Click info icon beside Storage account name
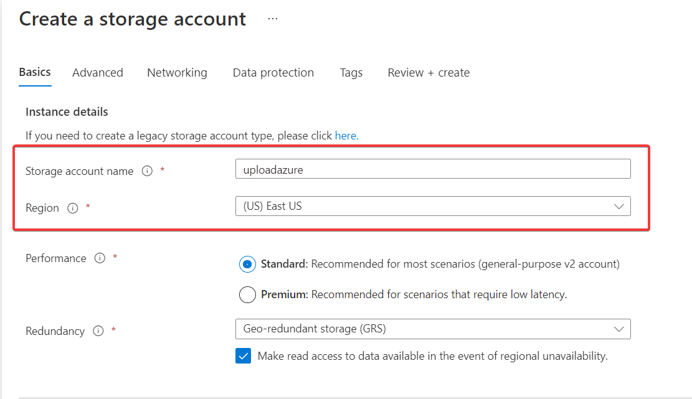The width and height of the screenshot is (692, 399). click(x=147, y=171)
